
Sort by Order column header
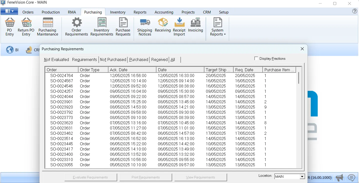tap(62, 70)
